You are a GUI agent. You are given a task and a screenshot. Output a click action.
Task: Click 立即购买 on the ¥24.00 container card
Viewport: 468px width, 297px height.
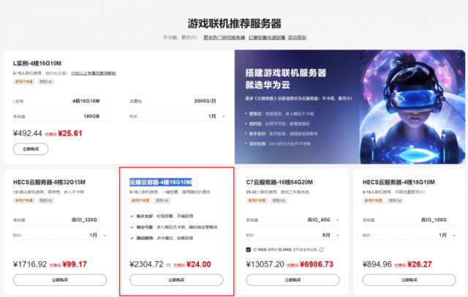point(176,280)
